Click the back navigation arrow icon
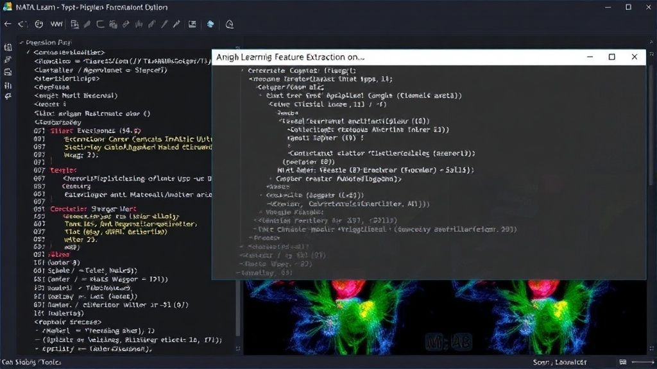 pyautogui.click(x=8, y=24)
